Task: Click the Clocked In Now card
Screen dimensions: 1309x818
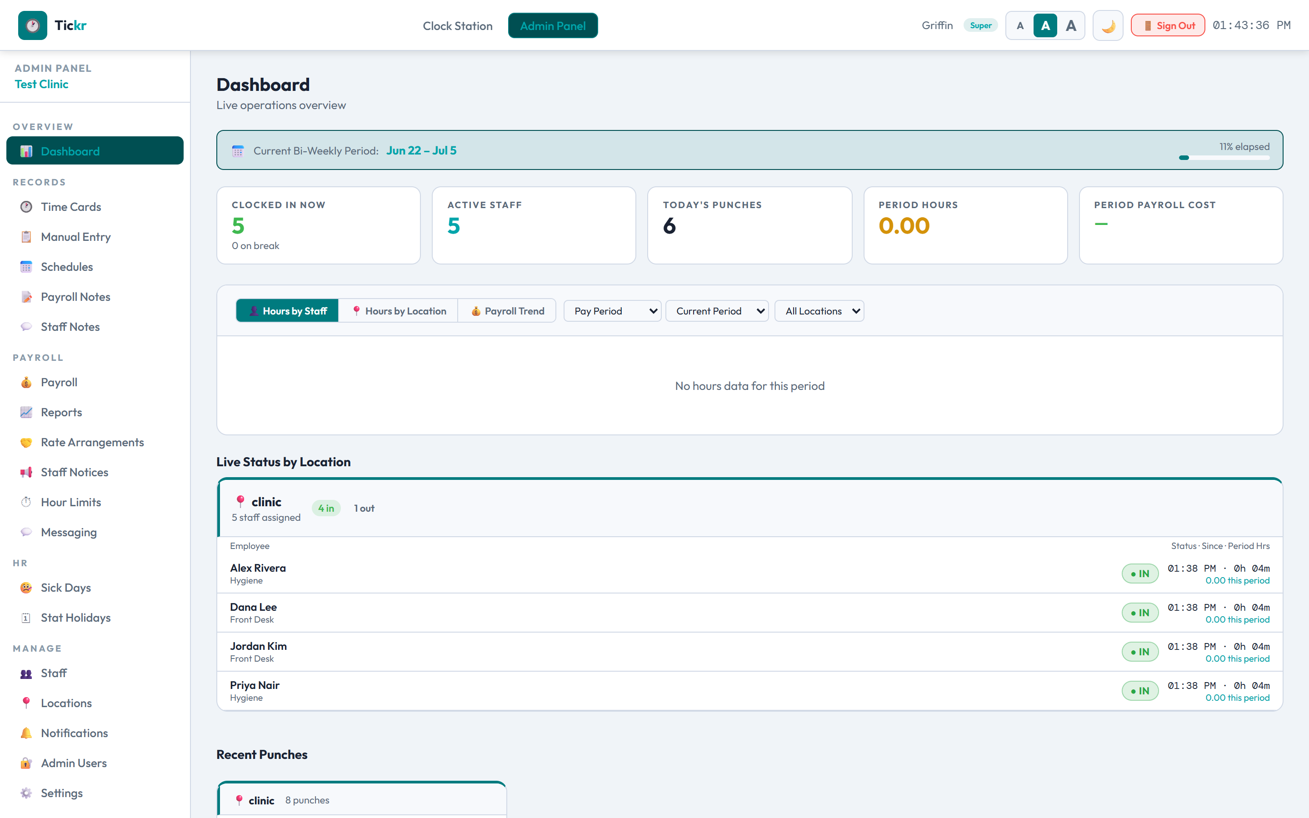Action: 319,225
